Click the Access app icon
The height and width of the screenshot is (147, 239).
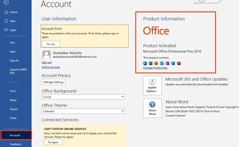click(x=179, y=63)
